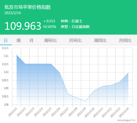Open the 月同比 tab

point(125,40)
